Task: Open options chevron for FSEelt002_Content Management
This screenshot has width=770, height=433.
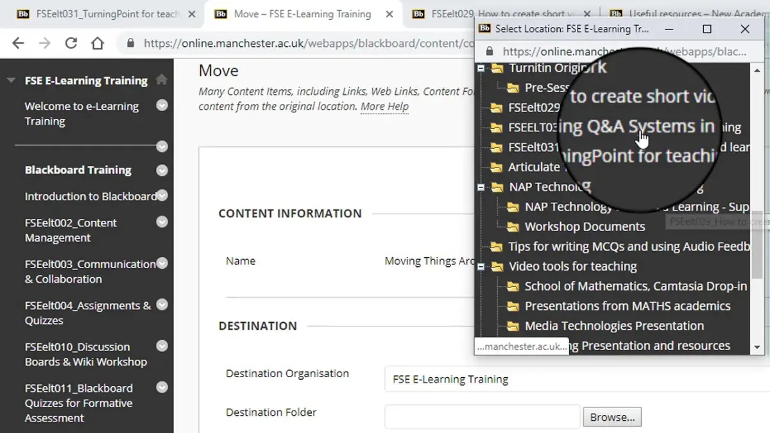Action: pyautogui.click(x=162, y=222)
